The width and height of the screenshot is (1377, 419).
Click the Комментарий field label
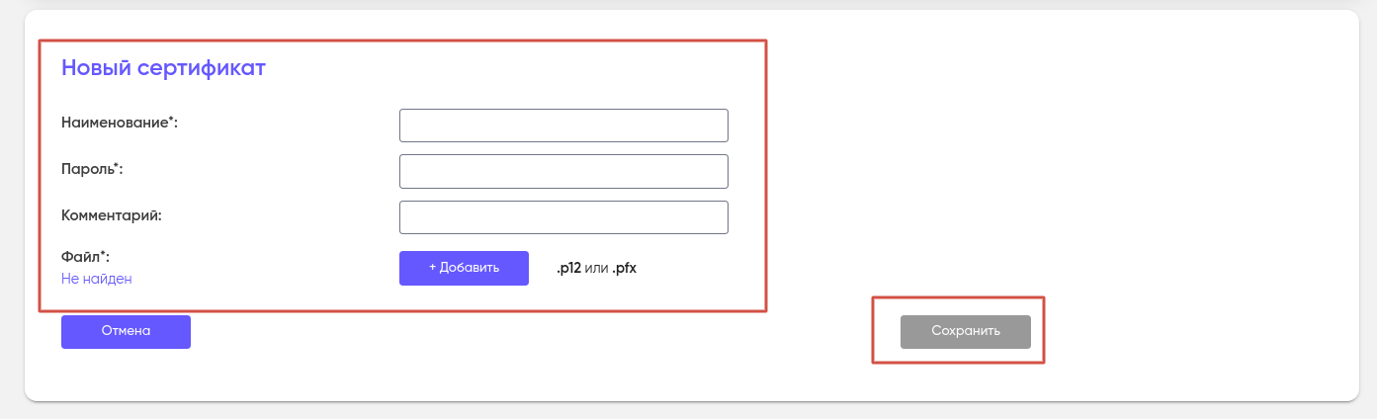111,214
